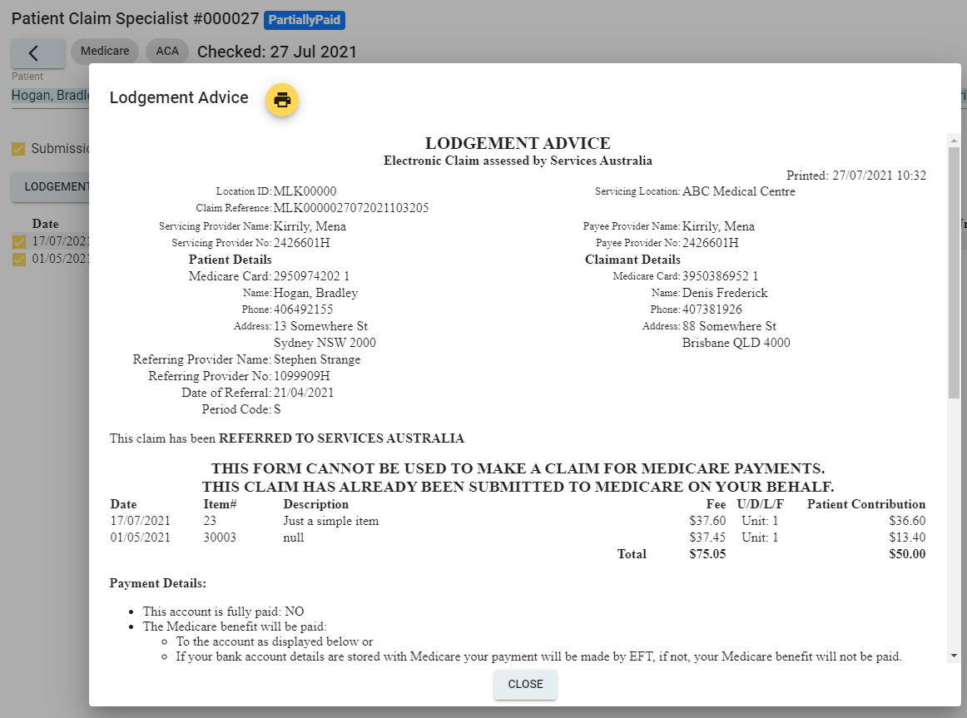Click the Patient name field

click(51, 96)
